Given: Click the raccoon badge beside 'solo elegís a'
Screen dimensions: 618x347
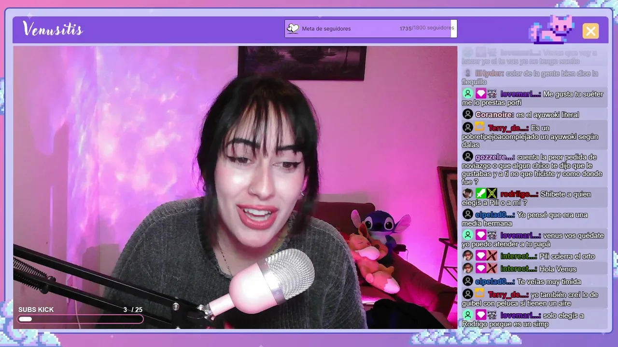Looking at the screenshot, I should (492, 315).
